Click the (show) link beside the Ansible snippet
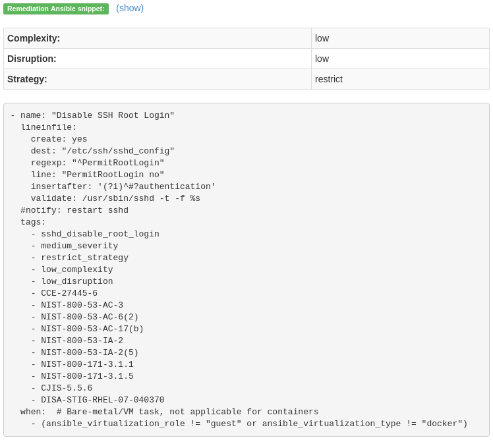 (130, 8)
